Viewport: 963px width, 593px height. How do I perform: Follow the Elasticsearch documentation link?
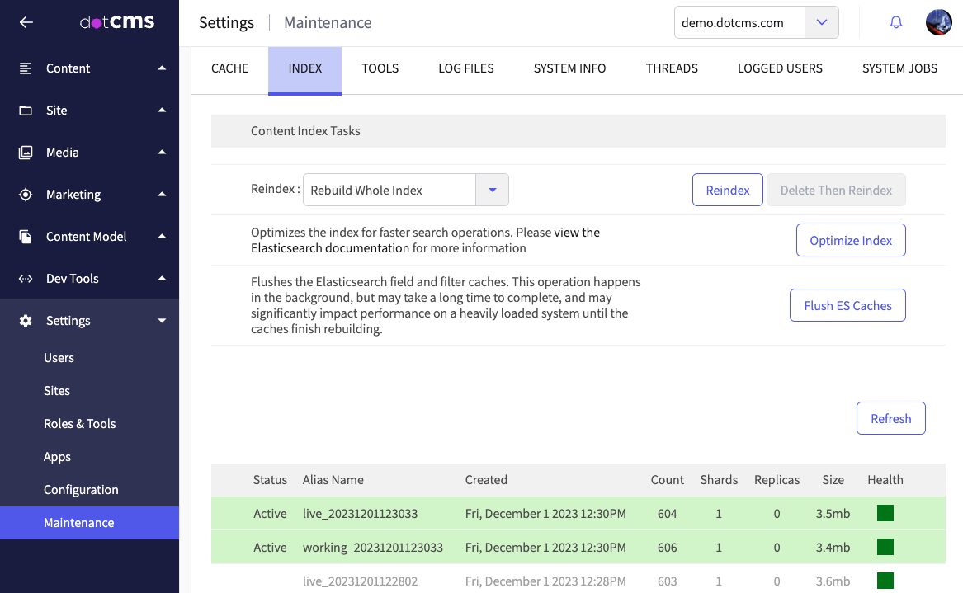click(x=330, y=248)
